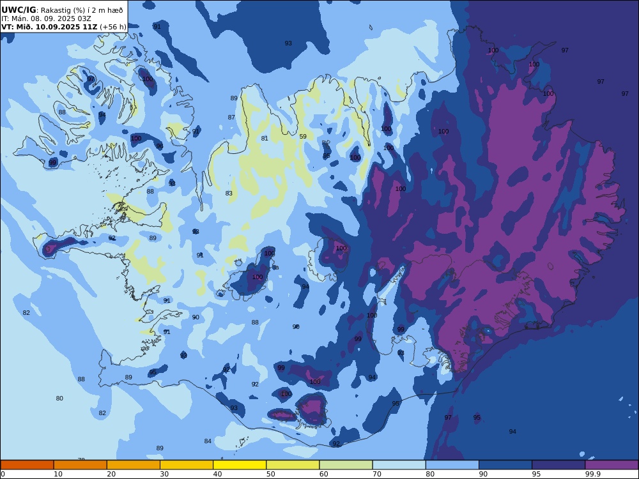Image resolution: width=639 pixels, height=479 pixels.
Task: Click the pale green 60–70 legend swatch
Action: pyautogui.click(x=346, y=465)
